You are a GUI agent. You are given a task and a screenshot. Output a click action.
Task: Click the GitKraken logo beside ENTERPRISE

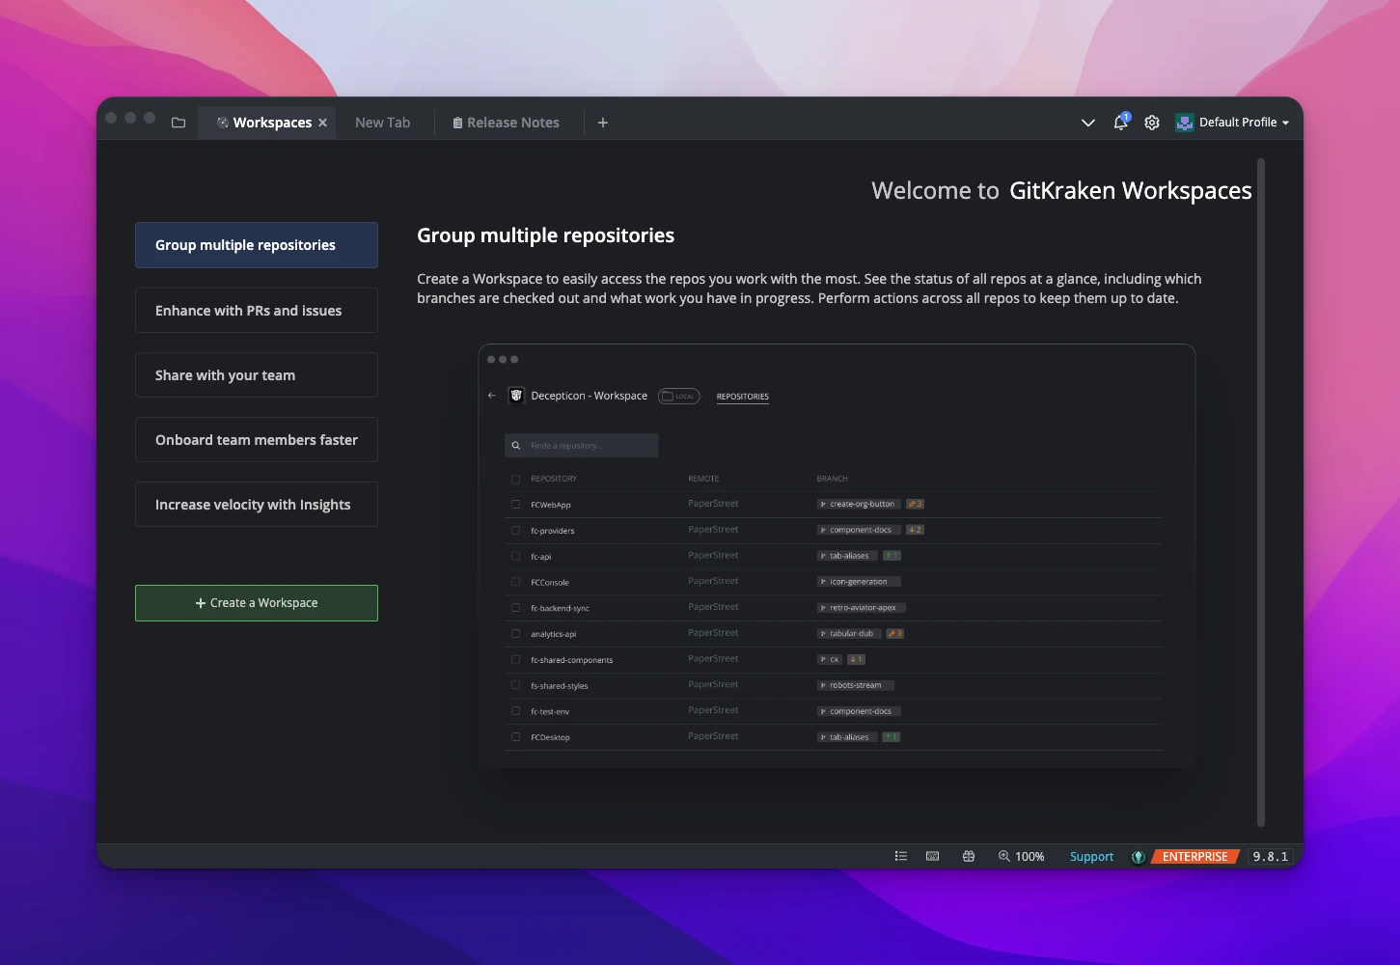[1139, 857]
